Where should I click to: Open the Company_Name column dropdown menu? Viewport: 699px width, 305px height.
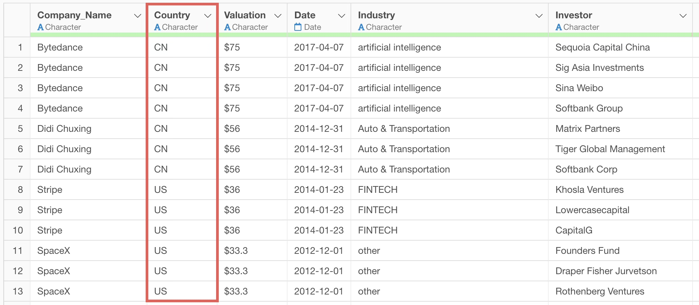(x=137, y=16)
